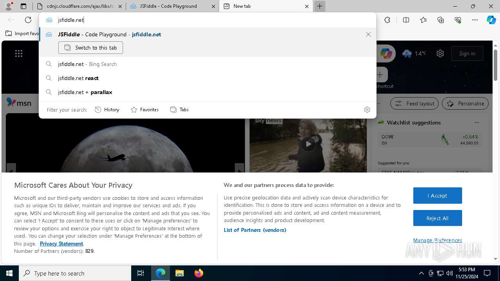Choose jsfiddle.net - Bing Search suggestion

click(x=207, y=64)
